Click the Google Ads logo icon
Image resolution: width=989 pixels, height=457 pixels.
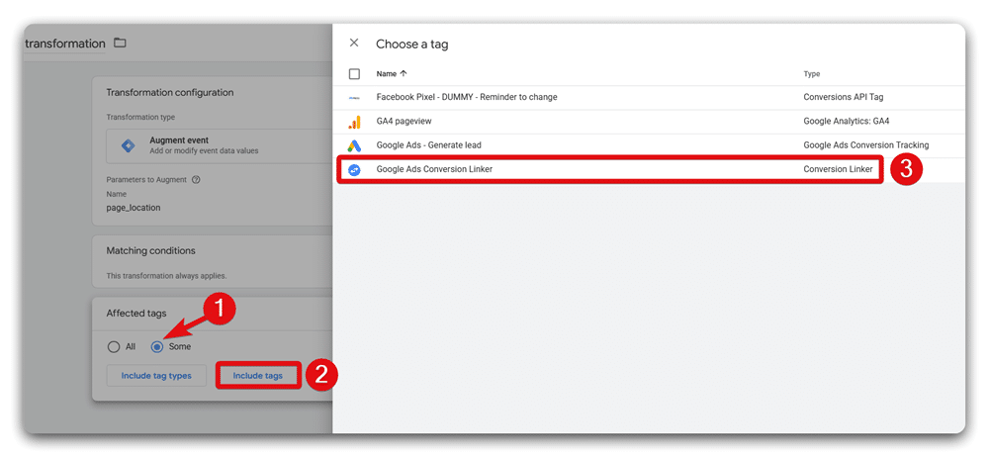354,145
